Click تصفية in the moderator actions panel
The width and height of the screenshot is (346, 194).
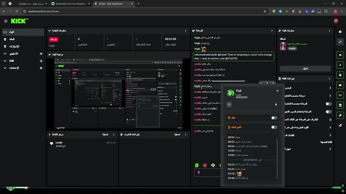(177, 134)
